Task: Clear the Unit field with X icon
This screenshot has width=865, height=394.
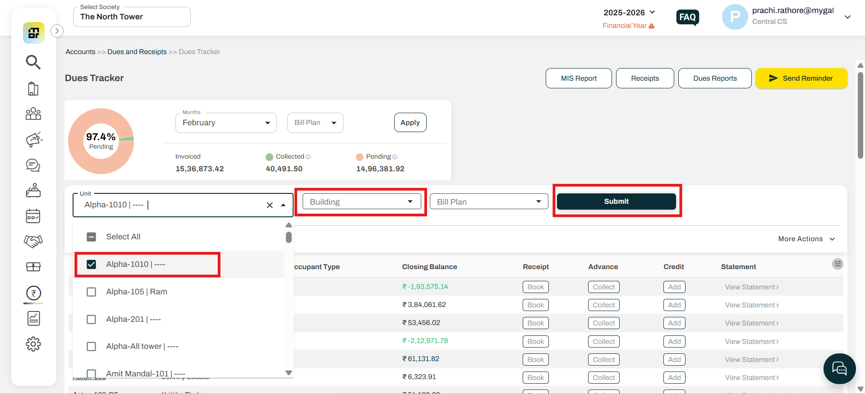Action: tap(270, 205)
